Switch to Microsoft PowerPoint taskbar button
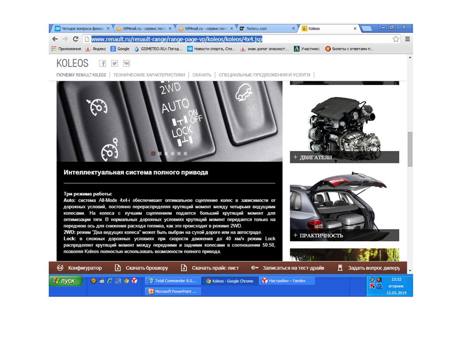 (173, 291)
